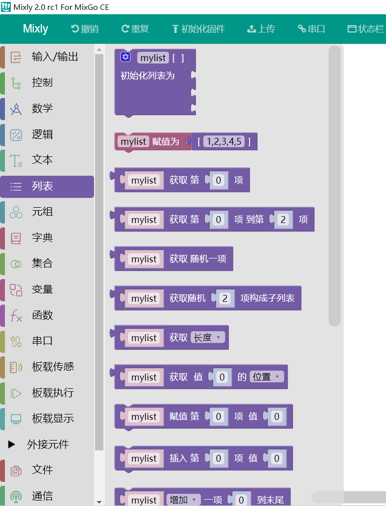Click the category list scroll up arrow

point(99,50)
